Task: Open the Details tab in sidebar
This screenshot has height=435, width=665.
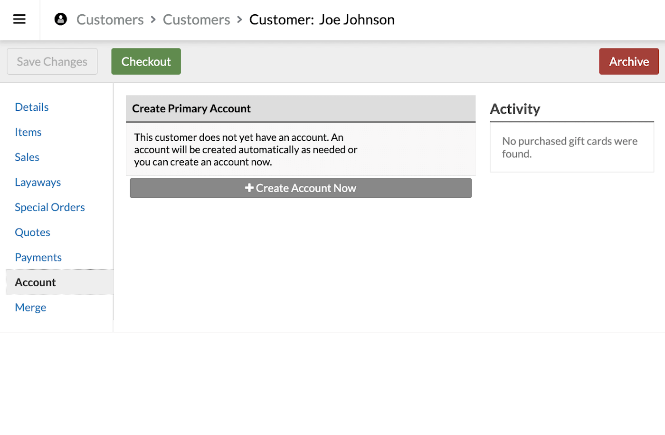Action: coord(32,107)
